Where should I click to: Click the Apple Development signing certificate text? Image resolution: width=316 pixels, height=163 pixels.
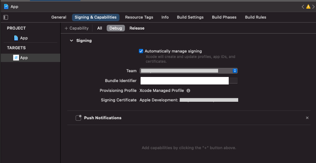tap(159, 100)
